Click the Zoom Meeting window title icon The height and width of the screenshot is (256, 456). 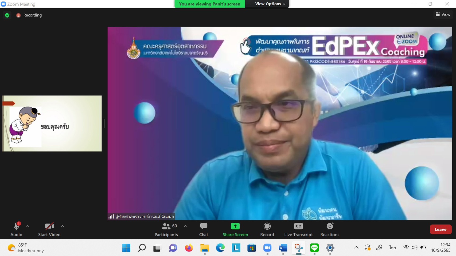click(x=3, y=4)
